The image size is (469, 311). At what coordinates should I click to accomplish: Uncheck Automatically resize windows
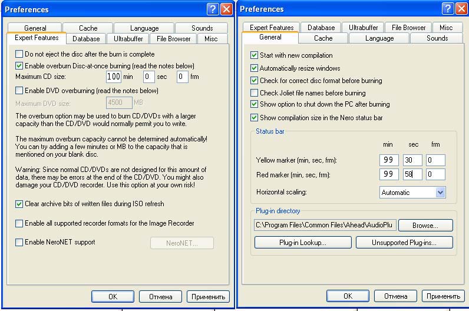255,68
